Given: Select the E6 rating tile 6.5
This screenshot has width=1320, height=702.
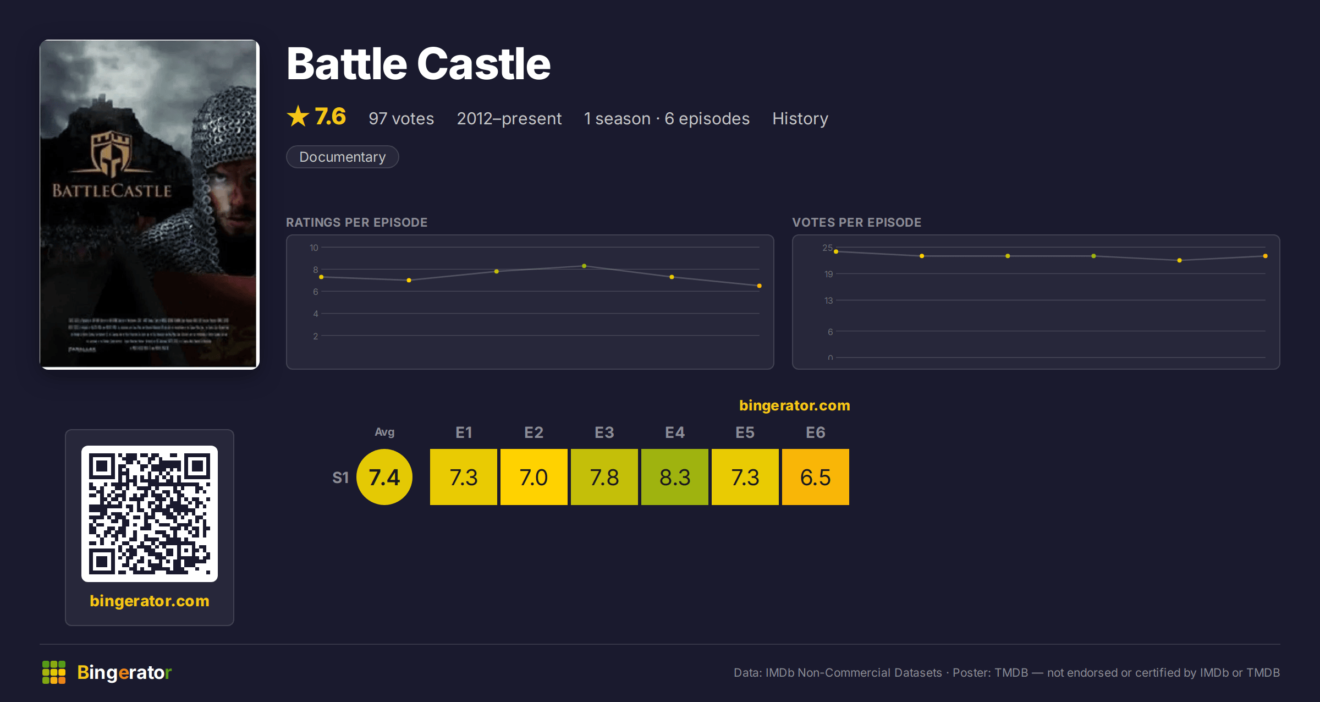Looking at the screenshot, I should pos(816,477).
